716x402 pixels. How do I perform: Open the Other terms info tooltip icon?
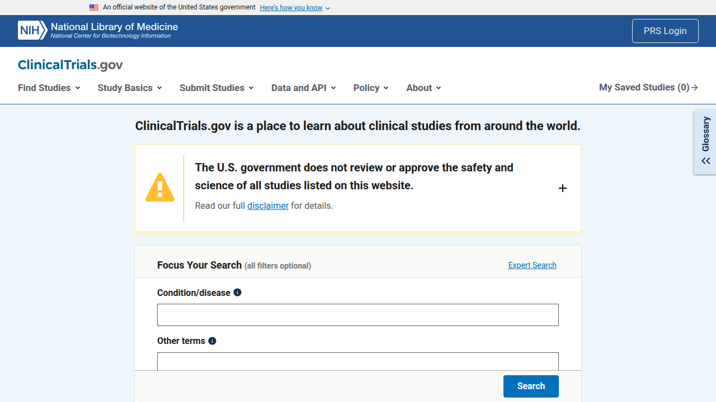coord(212,341)
